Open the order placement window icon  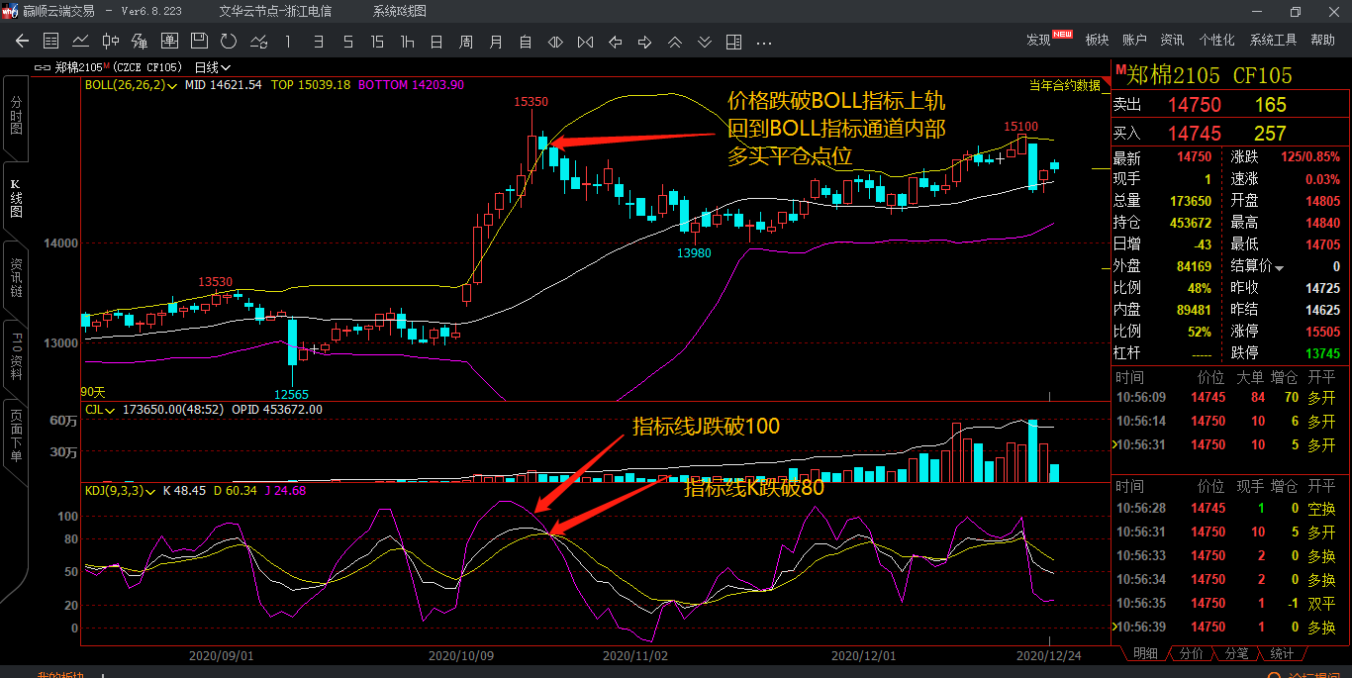point(169,42)
